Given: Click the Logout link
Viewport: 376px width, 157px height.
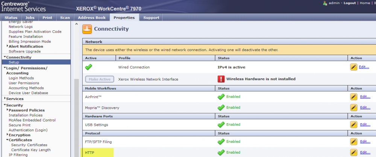Looking at the screenshot, I should (x=350, y=3).
